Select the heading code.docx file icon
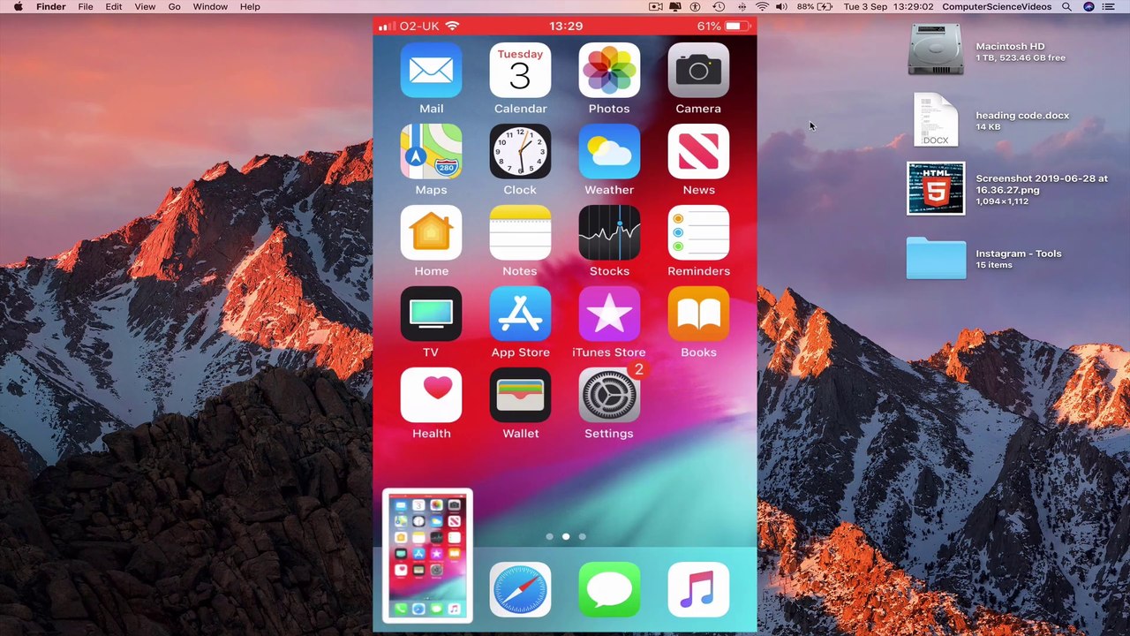Viewport: 1130px width, 636px height. (x=936, y=120)
